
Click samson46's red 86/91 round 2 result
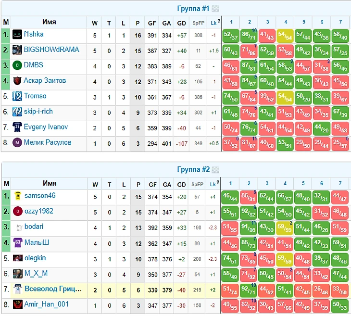pos(249,197)
